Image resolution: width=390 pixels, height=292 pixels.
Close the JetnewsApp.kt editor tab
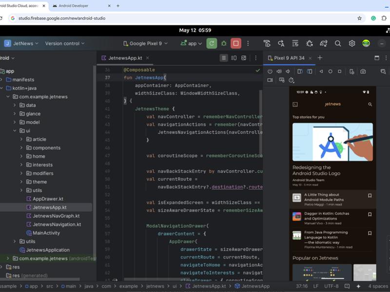coord(148,58)
